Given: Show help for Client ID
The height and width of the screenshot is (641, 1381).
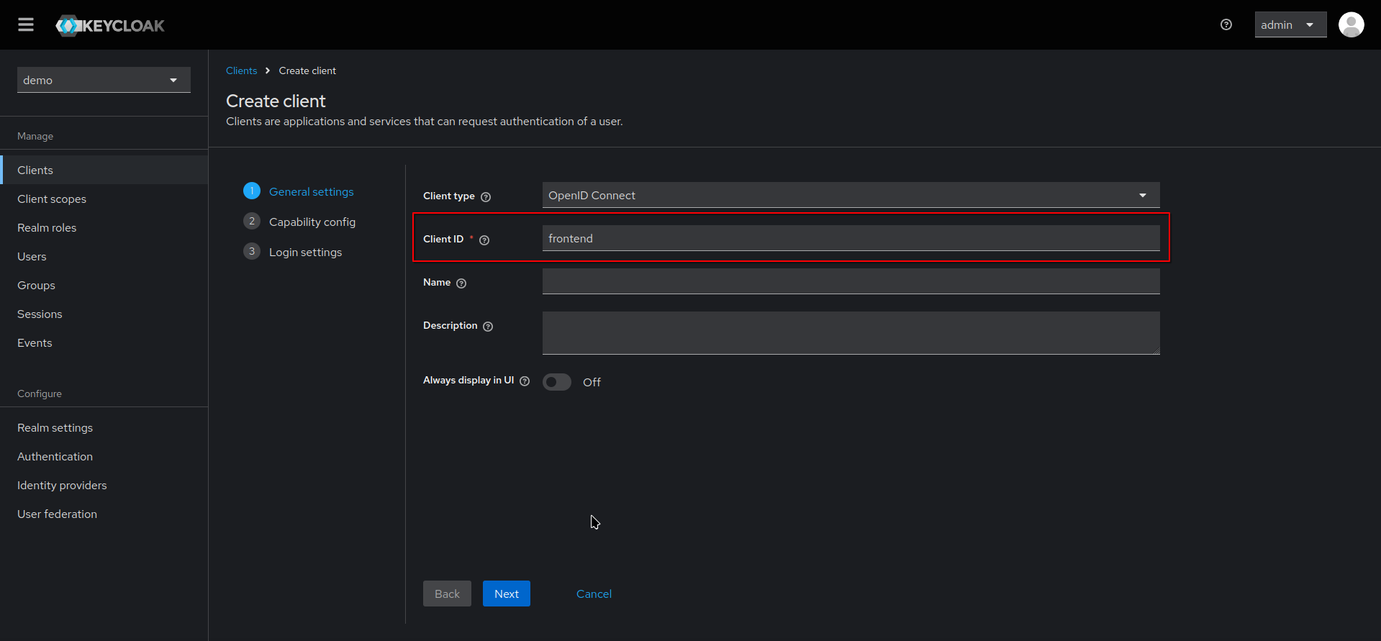Looking at the screenshot, I should [484, 240].
